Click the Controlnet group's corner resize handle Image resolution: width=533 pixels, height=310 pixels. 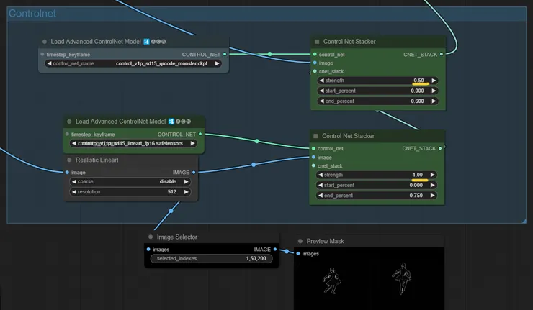[524, 221]
